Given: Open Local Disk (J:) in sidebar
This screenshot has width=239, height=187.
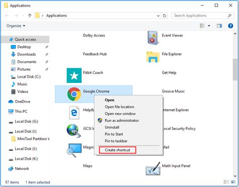Looking at the screenshot, I should click(26, 149).
